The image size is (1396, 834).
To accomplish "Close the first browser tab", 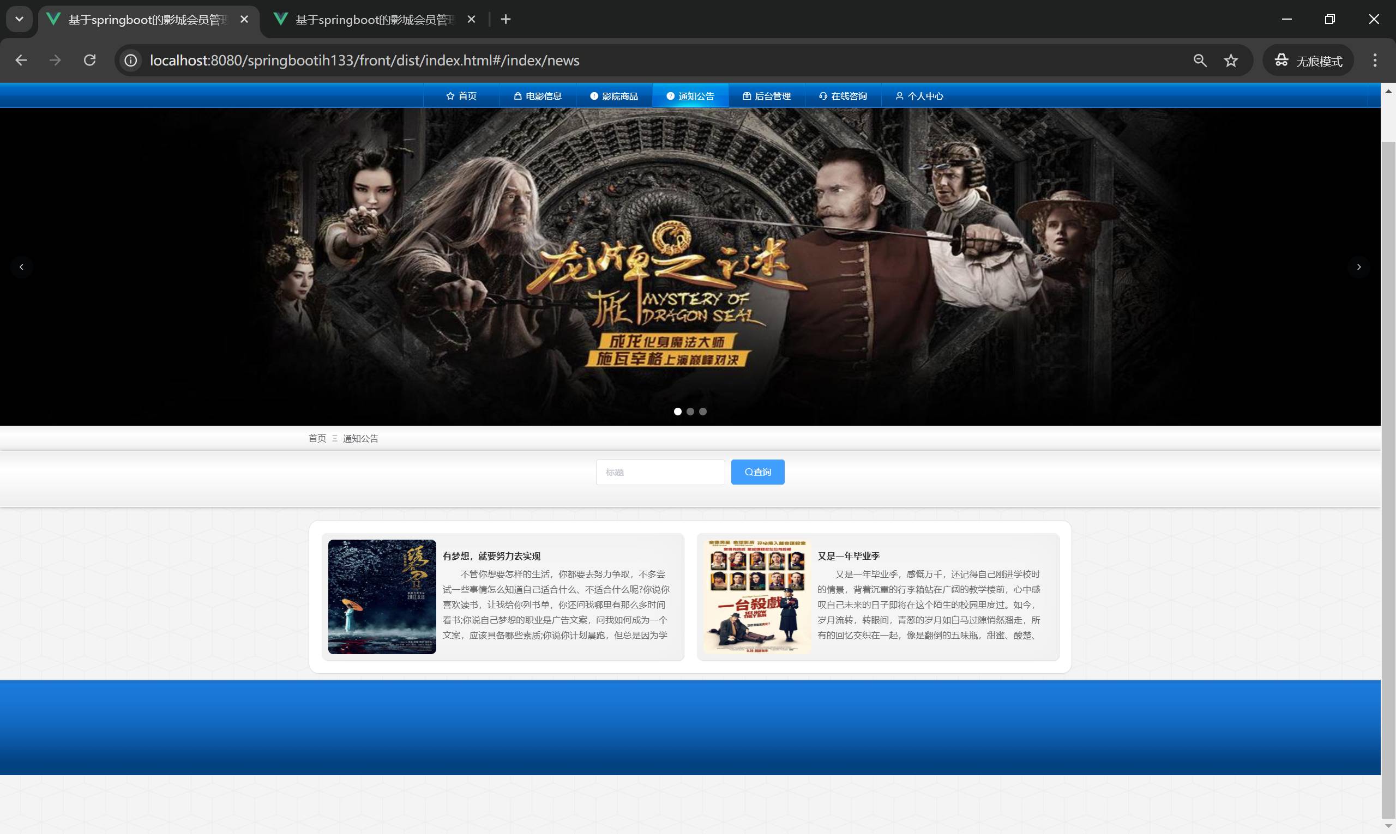I will click(x=244, y=19).
